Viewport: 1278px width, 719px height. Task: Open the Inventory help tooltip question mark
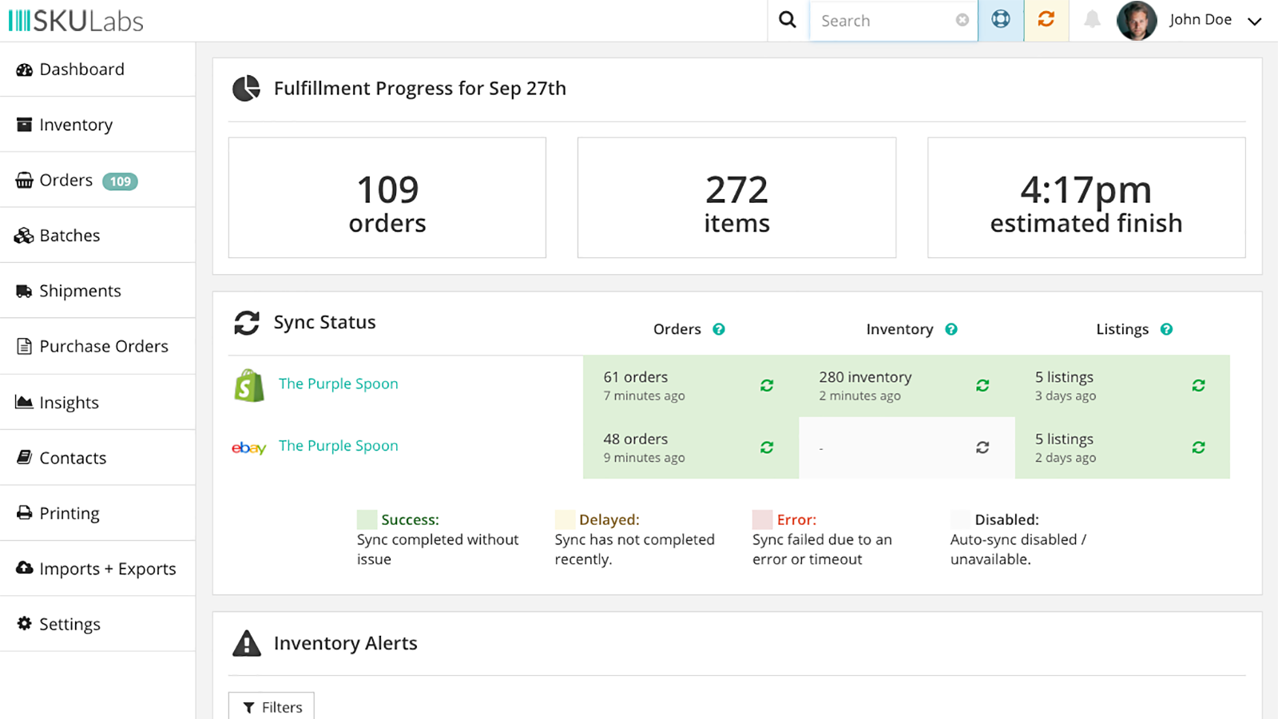tap(951, 328)
